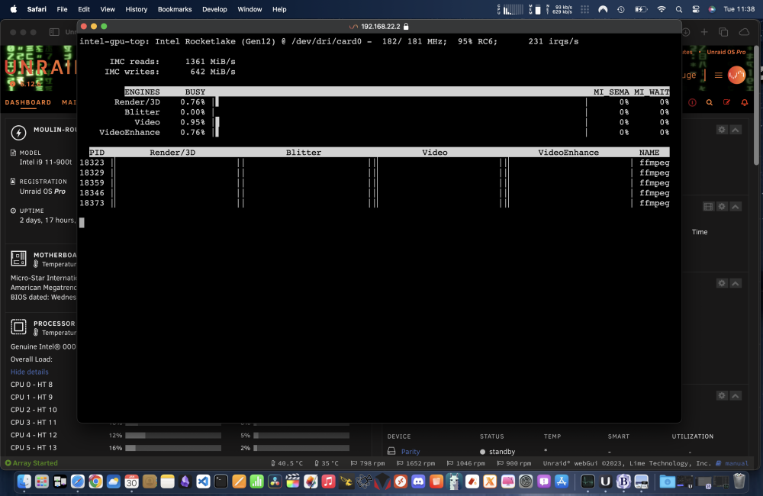Open the Parity device link
The height and width of the screenshot is (496, 763).
click(410, 452)
